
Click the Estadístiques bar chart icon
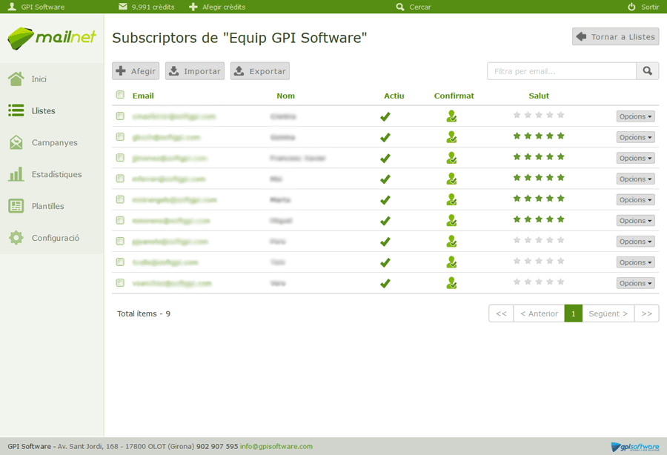16,174
